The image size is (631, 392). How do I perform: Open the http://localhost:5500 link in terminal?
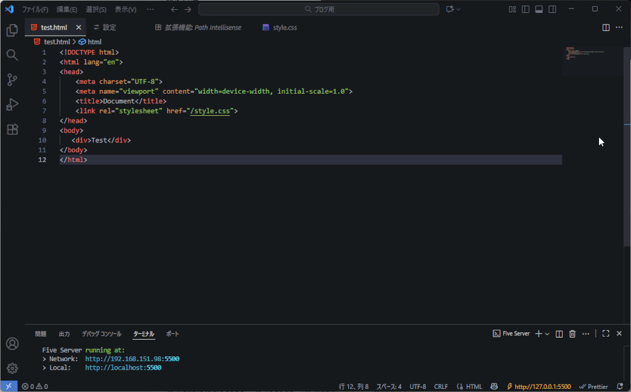click(x=123, y=367)
